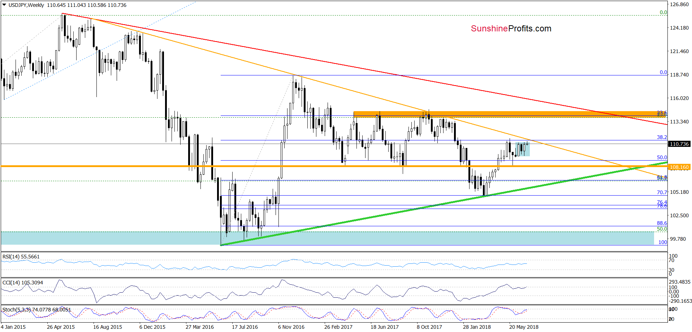Select the blue 100 Fibonacci label at bottom
The height and width of the screenshot is (332, 692).
663,242
